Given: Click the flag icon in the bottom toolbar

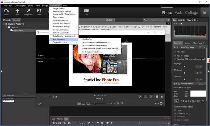Looking at the screenshot, I should (98, 123).
